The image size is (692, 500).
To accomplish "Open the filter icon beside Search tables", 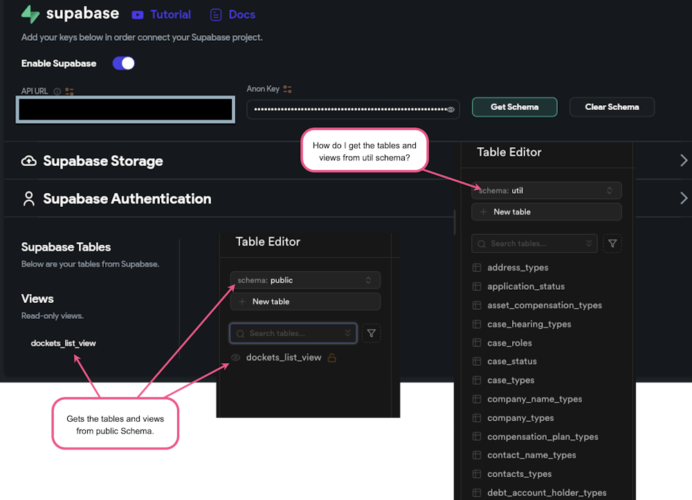I will coord(612,243).
